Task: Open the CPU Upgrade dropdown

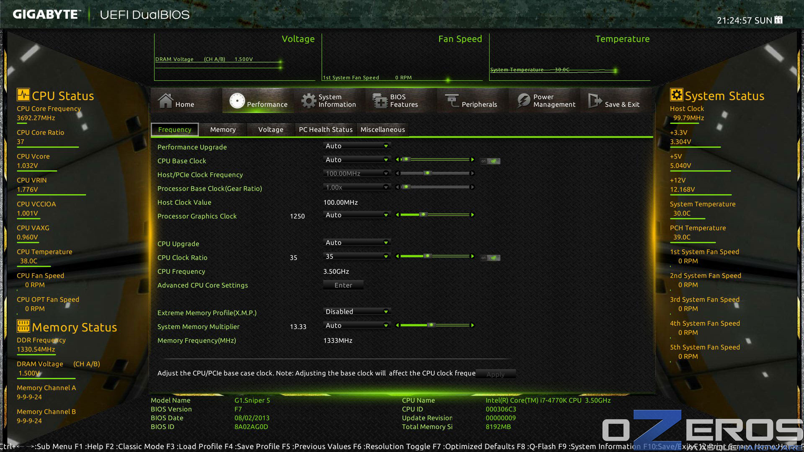Action: [x=357, y=242]
